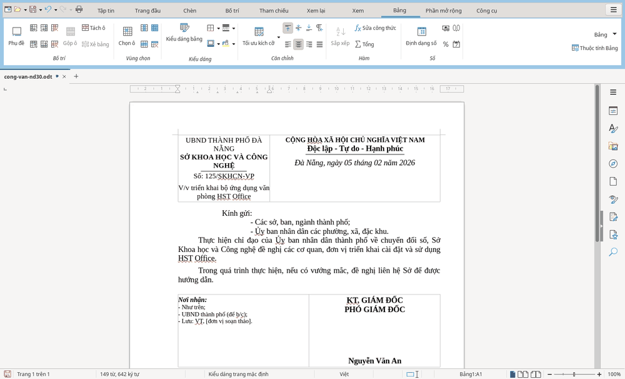Click the border color swatch icon
The image size is (625, 379).
coord(211,44)
